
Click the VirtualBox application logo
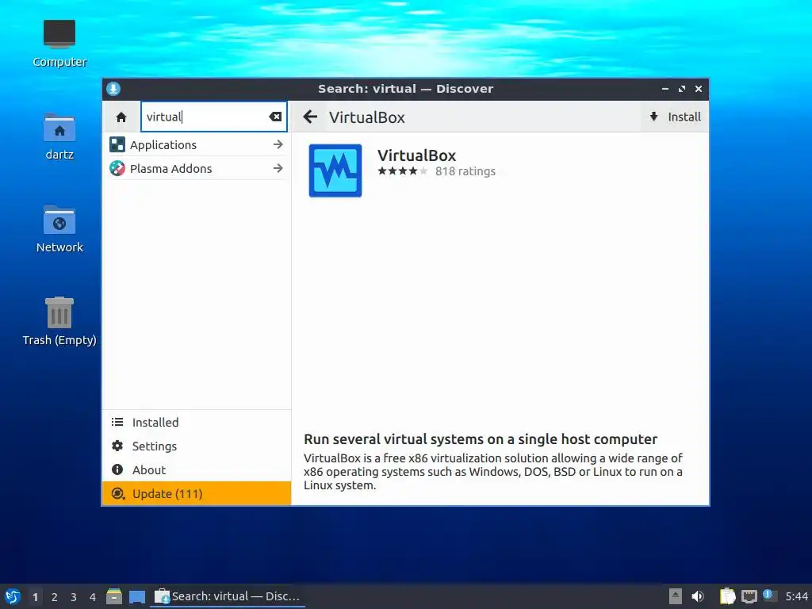coord(335,170)
